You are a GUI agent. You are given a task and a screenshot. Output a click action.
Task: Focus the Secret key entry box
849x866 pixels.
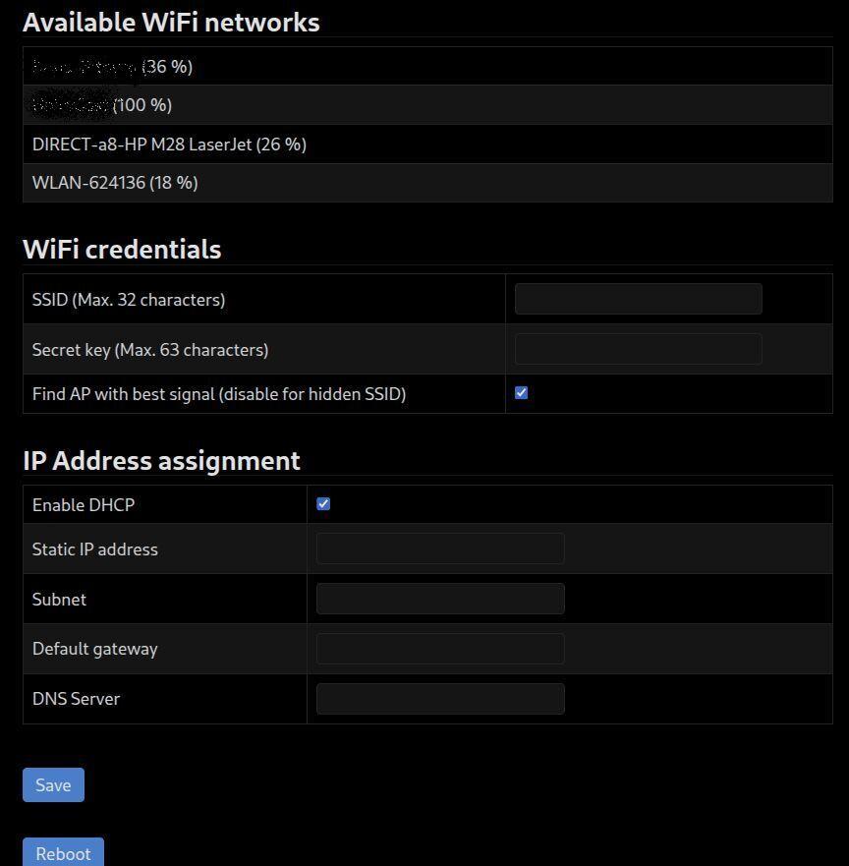click(x=637, y=349)
